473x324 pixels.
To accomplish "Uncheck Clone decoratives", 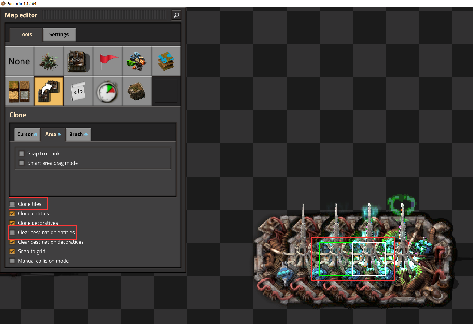I will 12,223.
